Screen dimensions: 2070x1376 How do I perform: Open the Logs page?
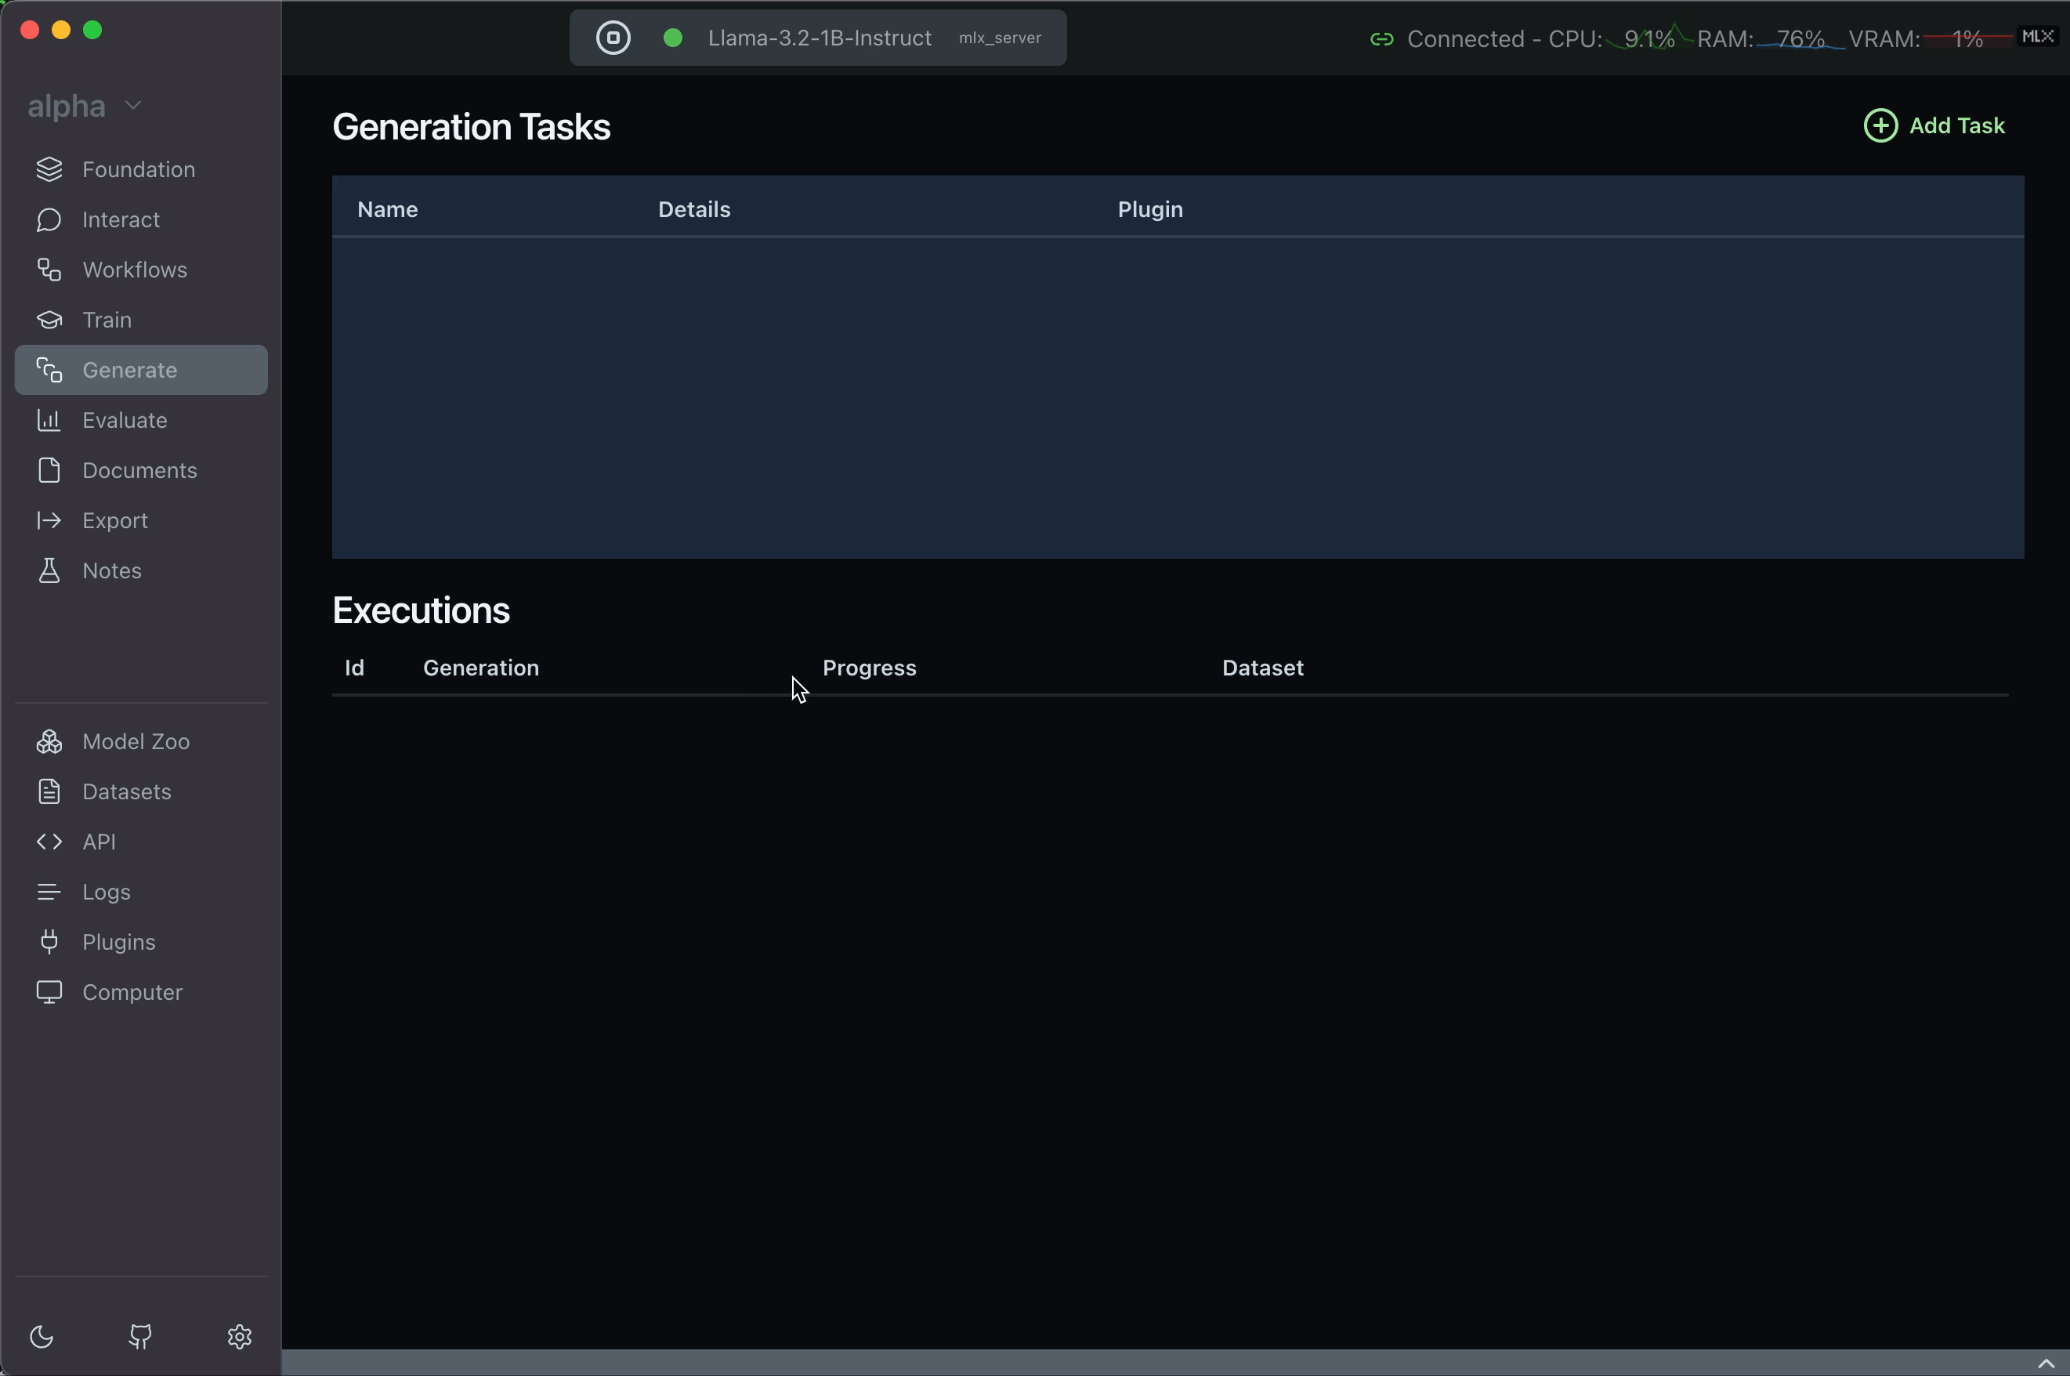[107, 892]
